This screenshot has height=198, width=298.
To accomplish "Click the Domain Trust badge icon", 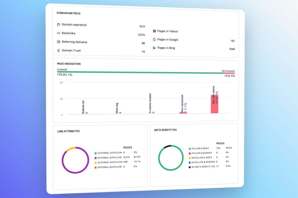I will click(58, 50).
